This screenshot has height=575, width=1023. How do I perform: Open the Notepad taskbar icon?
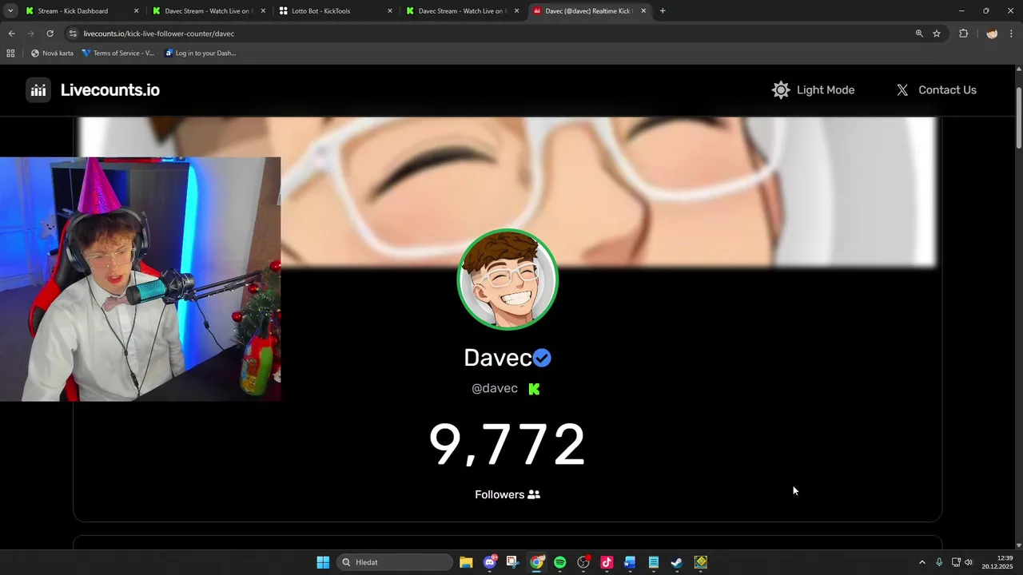coord(654,562)
